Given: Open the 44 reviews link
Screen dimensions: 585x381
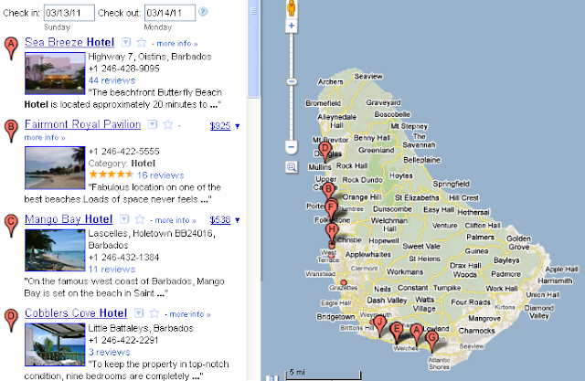Looking at the screenshot, I should [112, 80].
